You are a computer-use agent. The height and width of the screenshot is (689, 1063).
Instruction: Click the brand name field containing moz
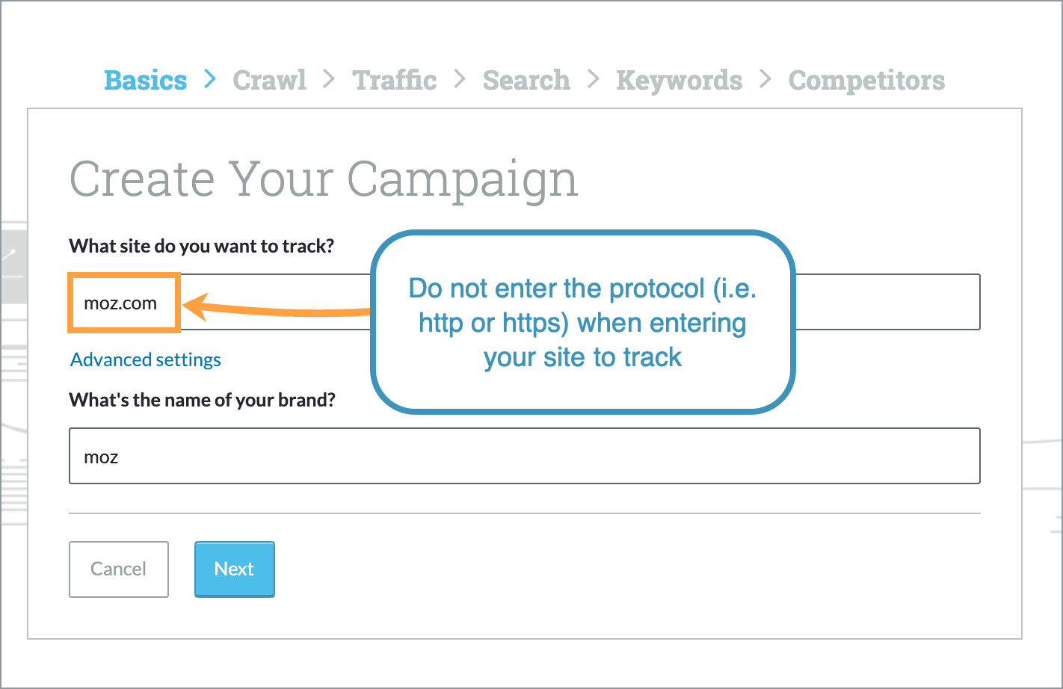point(523,456)
